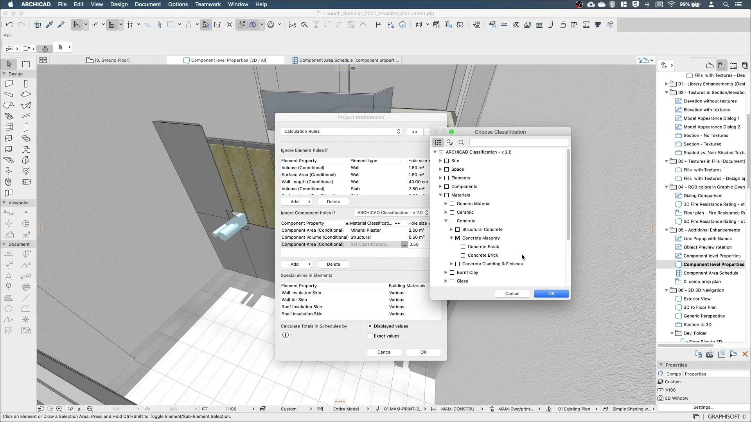
Task: Click the red delete X in Navigator
Action: [x=745, y=354]
